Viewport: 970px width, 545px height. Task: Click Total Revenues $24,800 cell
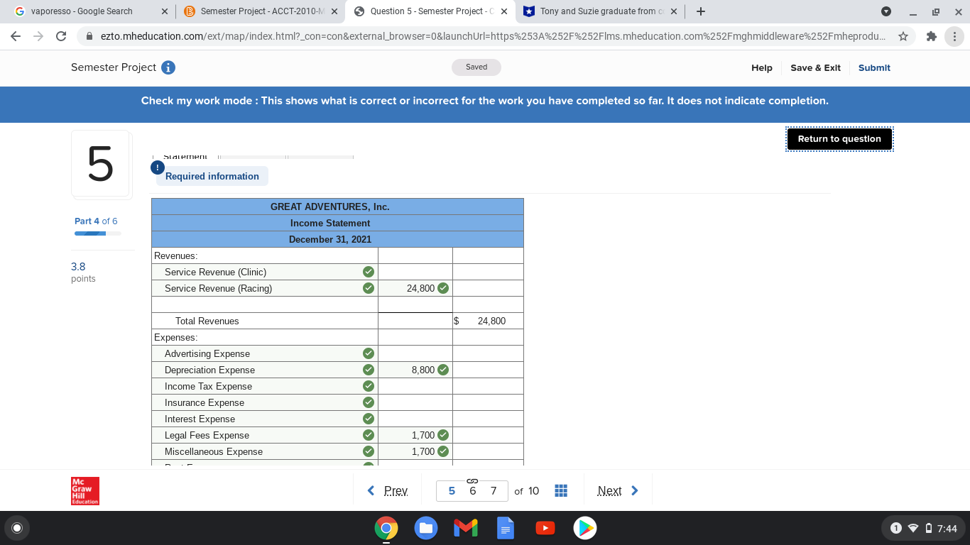488,321
